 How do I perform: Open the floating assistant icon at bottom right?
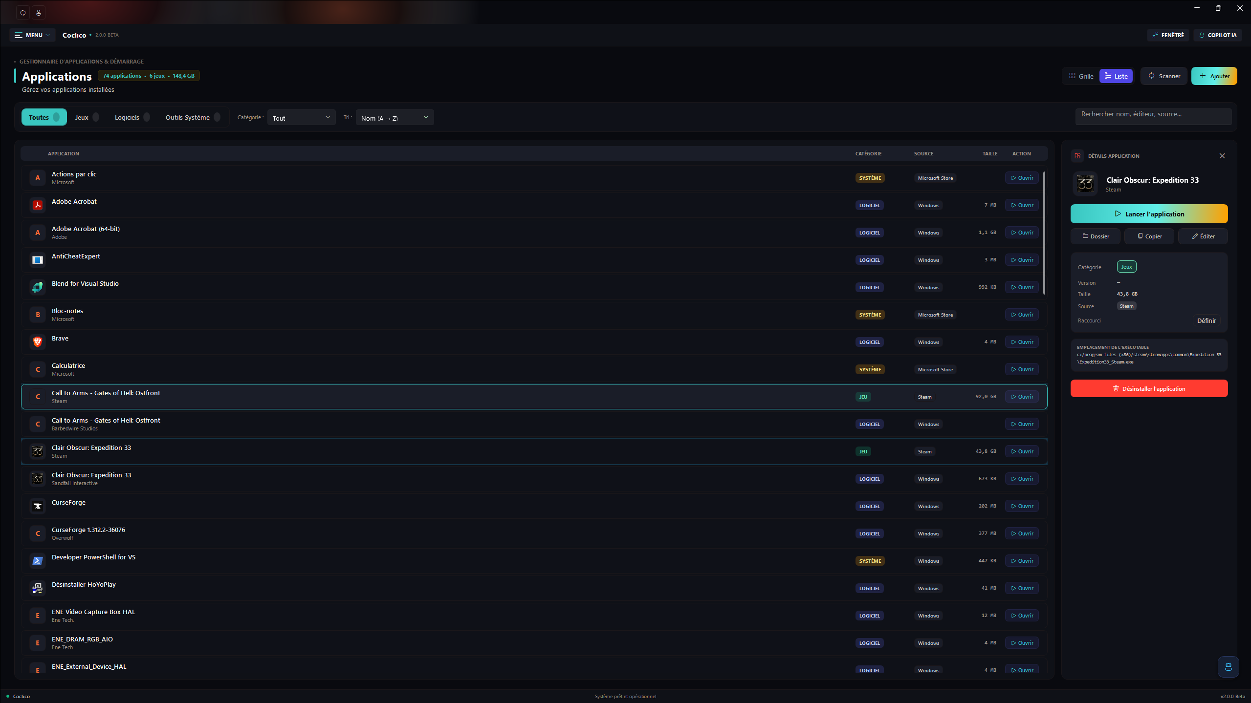1229,667
